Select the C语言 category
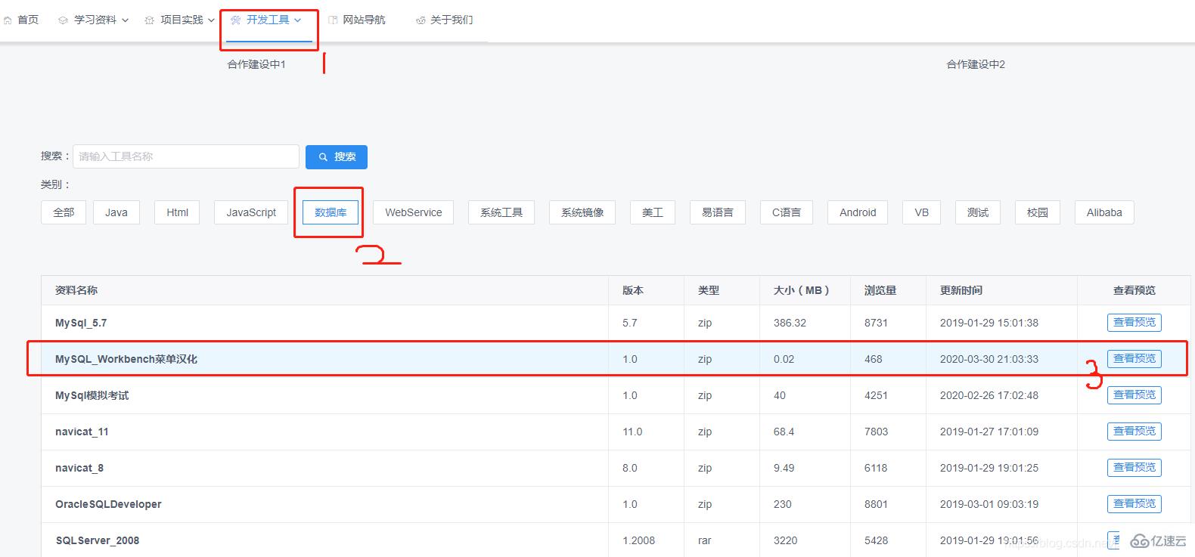 click(x=787, y=212)
